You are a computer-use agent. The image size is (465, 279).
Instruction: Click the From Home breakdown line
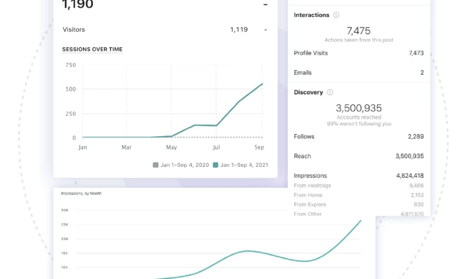coord(307,195)
